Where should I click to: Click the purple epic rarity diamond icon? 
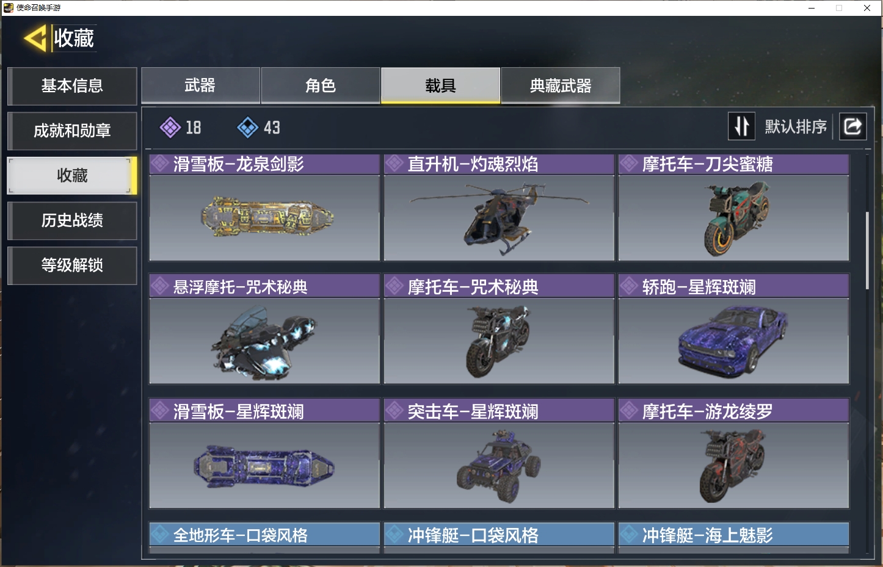click(x=170, y=127)
